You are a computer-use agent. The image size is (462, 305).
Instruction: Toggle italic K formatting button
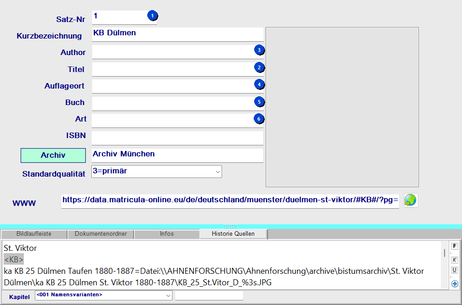click(x=455, y=260)
